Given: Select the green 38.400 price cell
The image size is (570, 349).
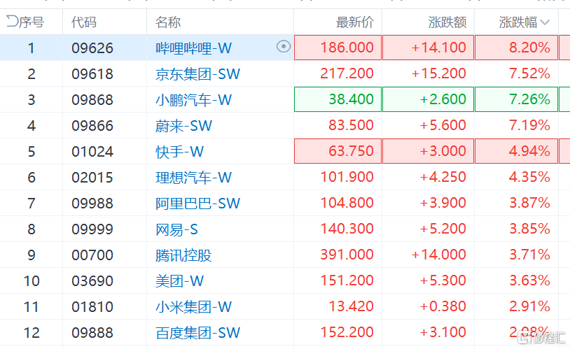Looking at the screenshot, I should pos(338,99).
